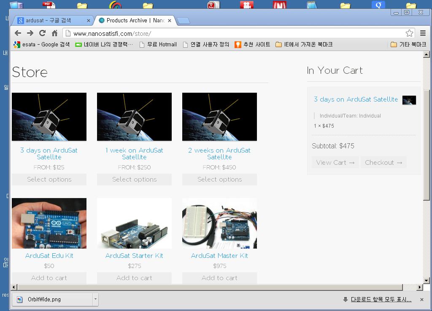The height and width of the screenshot is (311, 432).
Task: Click the '$975' Master Kit price
Action: tap(219, 266)
